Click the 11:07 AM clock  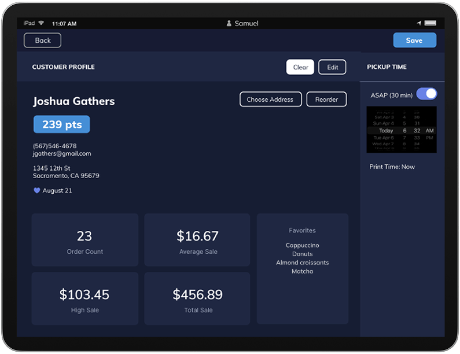click(x=64, y=24)
